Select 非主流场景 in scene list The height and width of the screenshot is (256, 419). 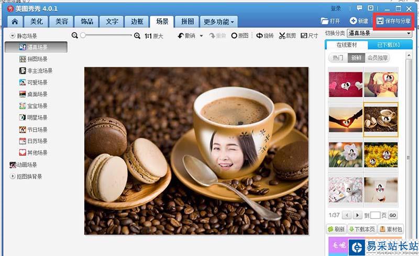[x=36, y=71]
